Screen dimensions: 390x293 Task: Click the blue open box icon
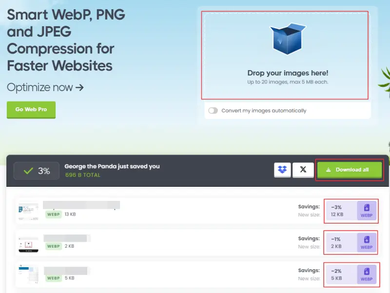pyautogui.click(x=287, y=39)
